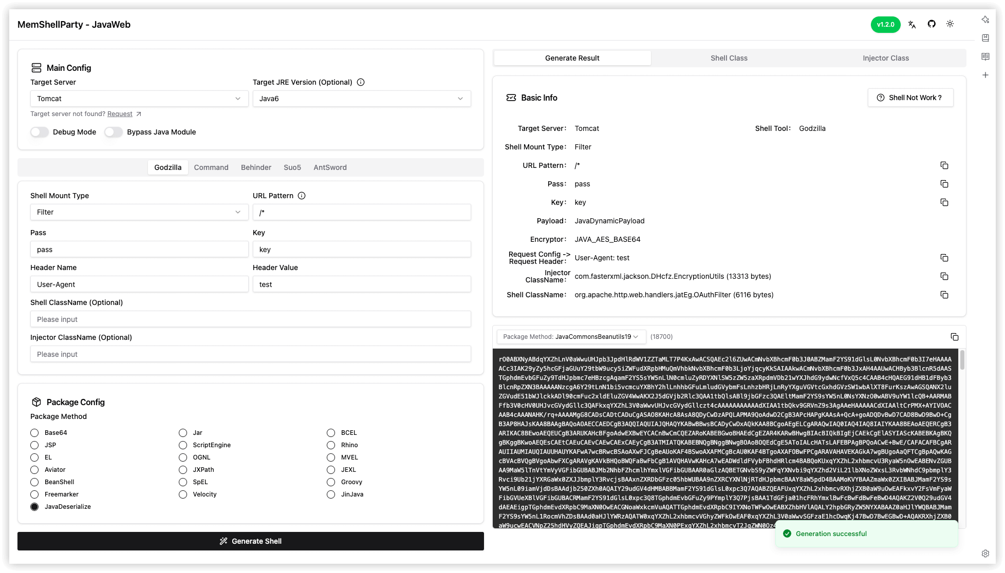Open the Target Server dropdown
This screenshot has width=1005, height=573.
pyautogui.click(x=139, y=99)
